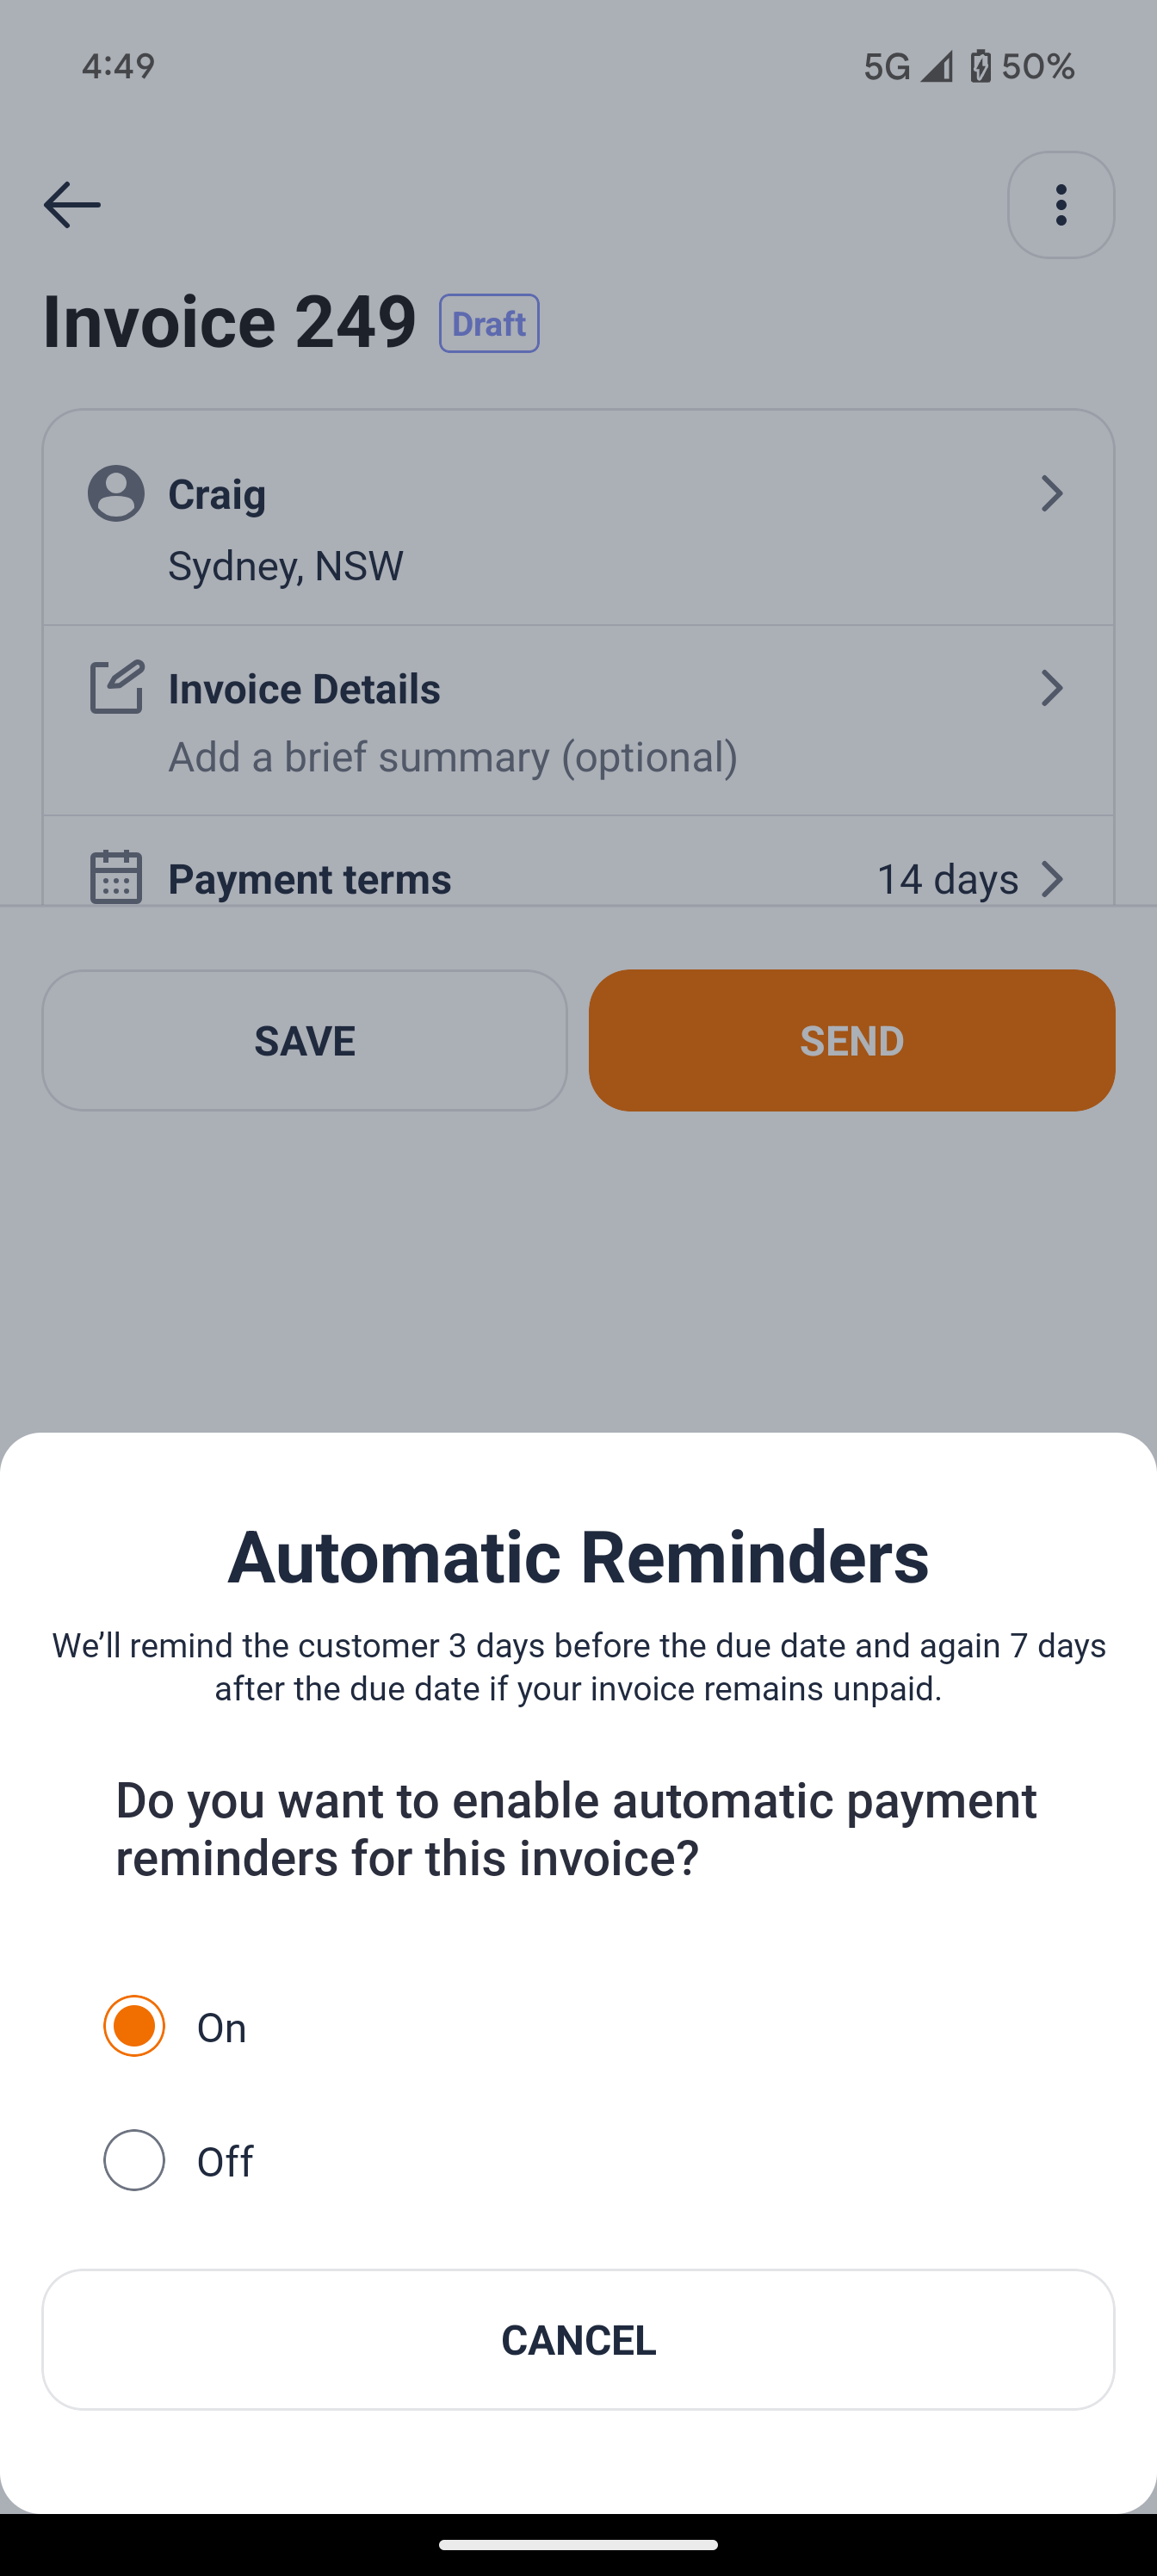This screenshot has width=1157, height=2576.
Task: Tap the battery status icon
Action: tap(980, 66)
